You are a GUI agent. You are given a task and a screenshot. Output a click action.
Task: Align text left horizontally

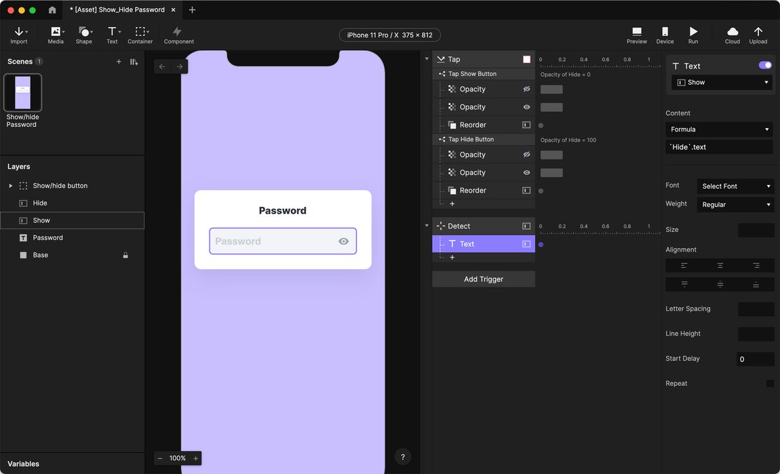pyautogui.click(x=684, y=266)
